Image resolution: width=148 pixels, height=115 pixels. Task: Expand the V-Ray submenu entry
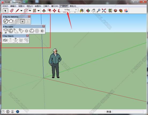[69, 10]
